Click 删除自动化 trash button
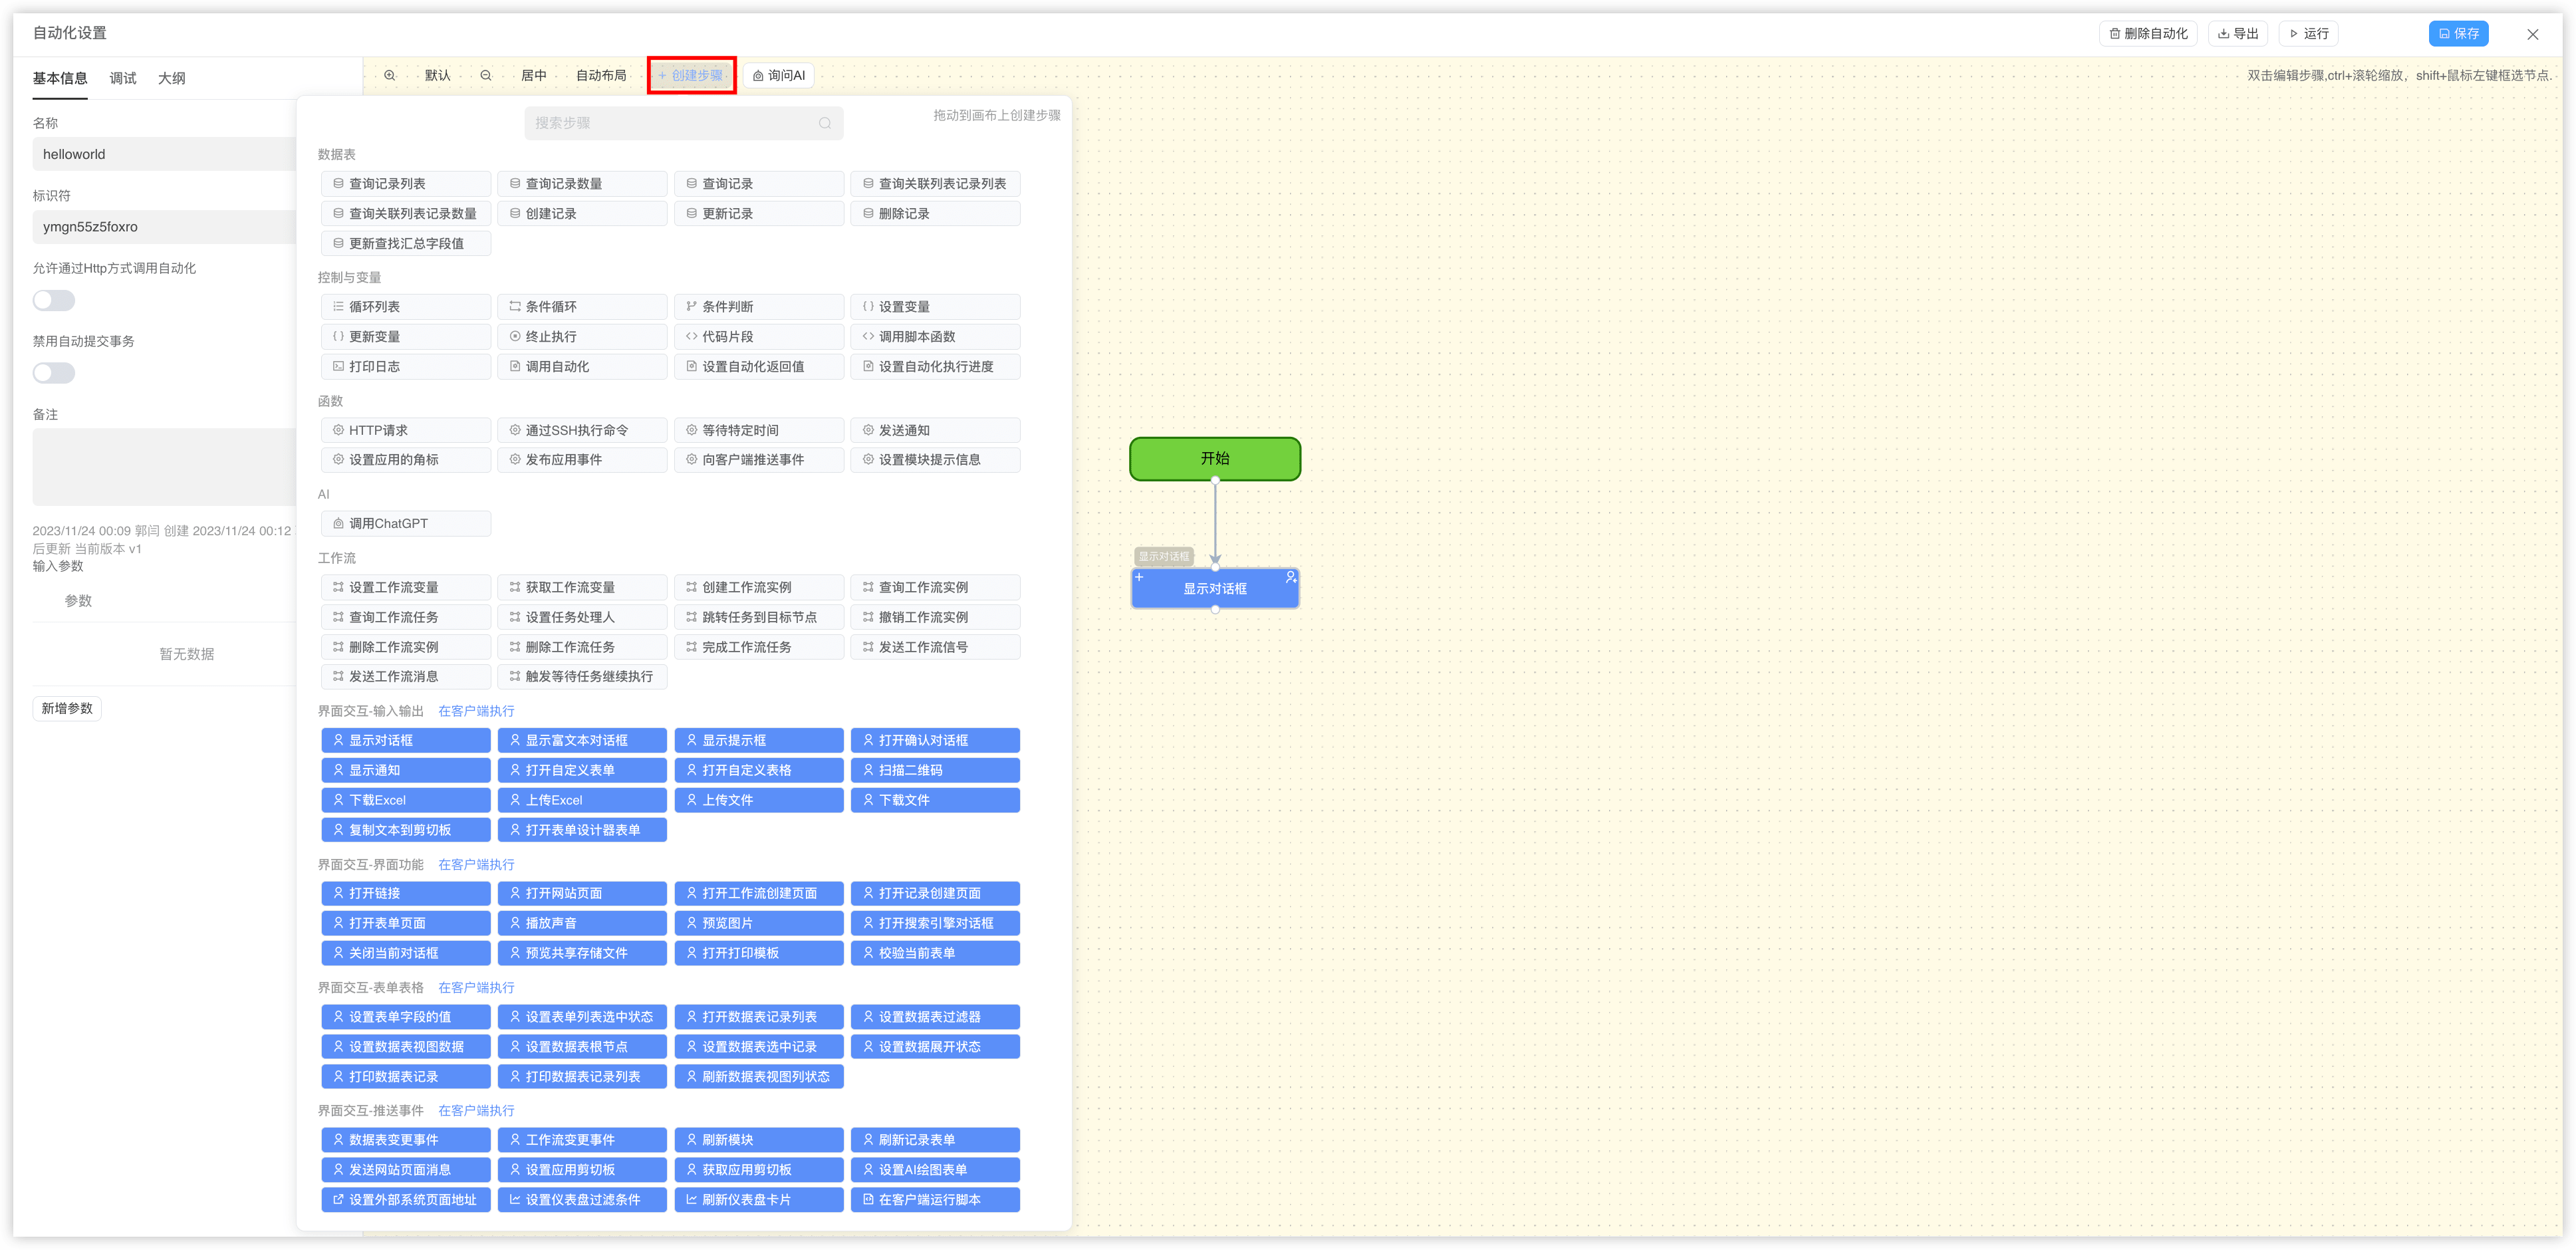 tap(2148, 33)
